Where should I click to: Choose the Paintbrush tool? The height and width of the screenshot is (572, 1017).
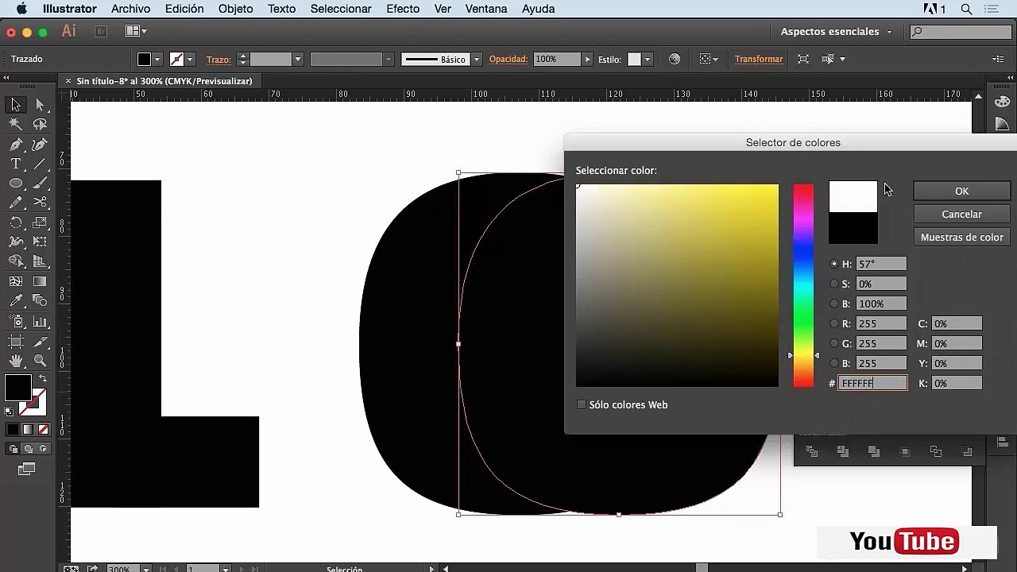[x=41, y=184]
